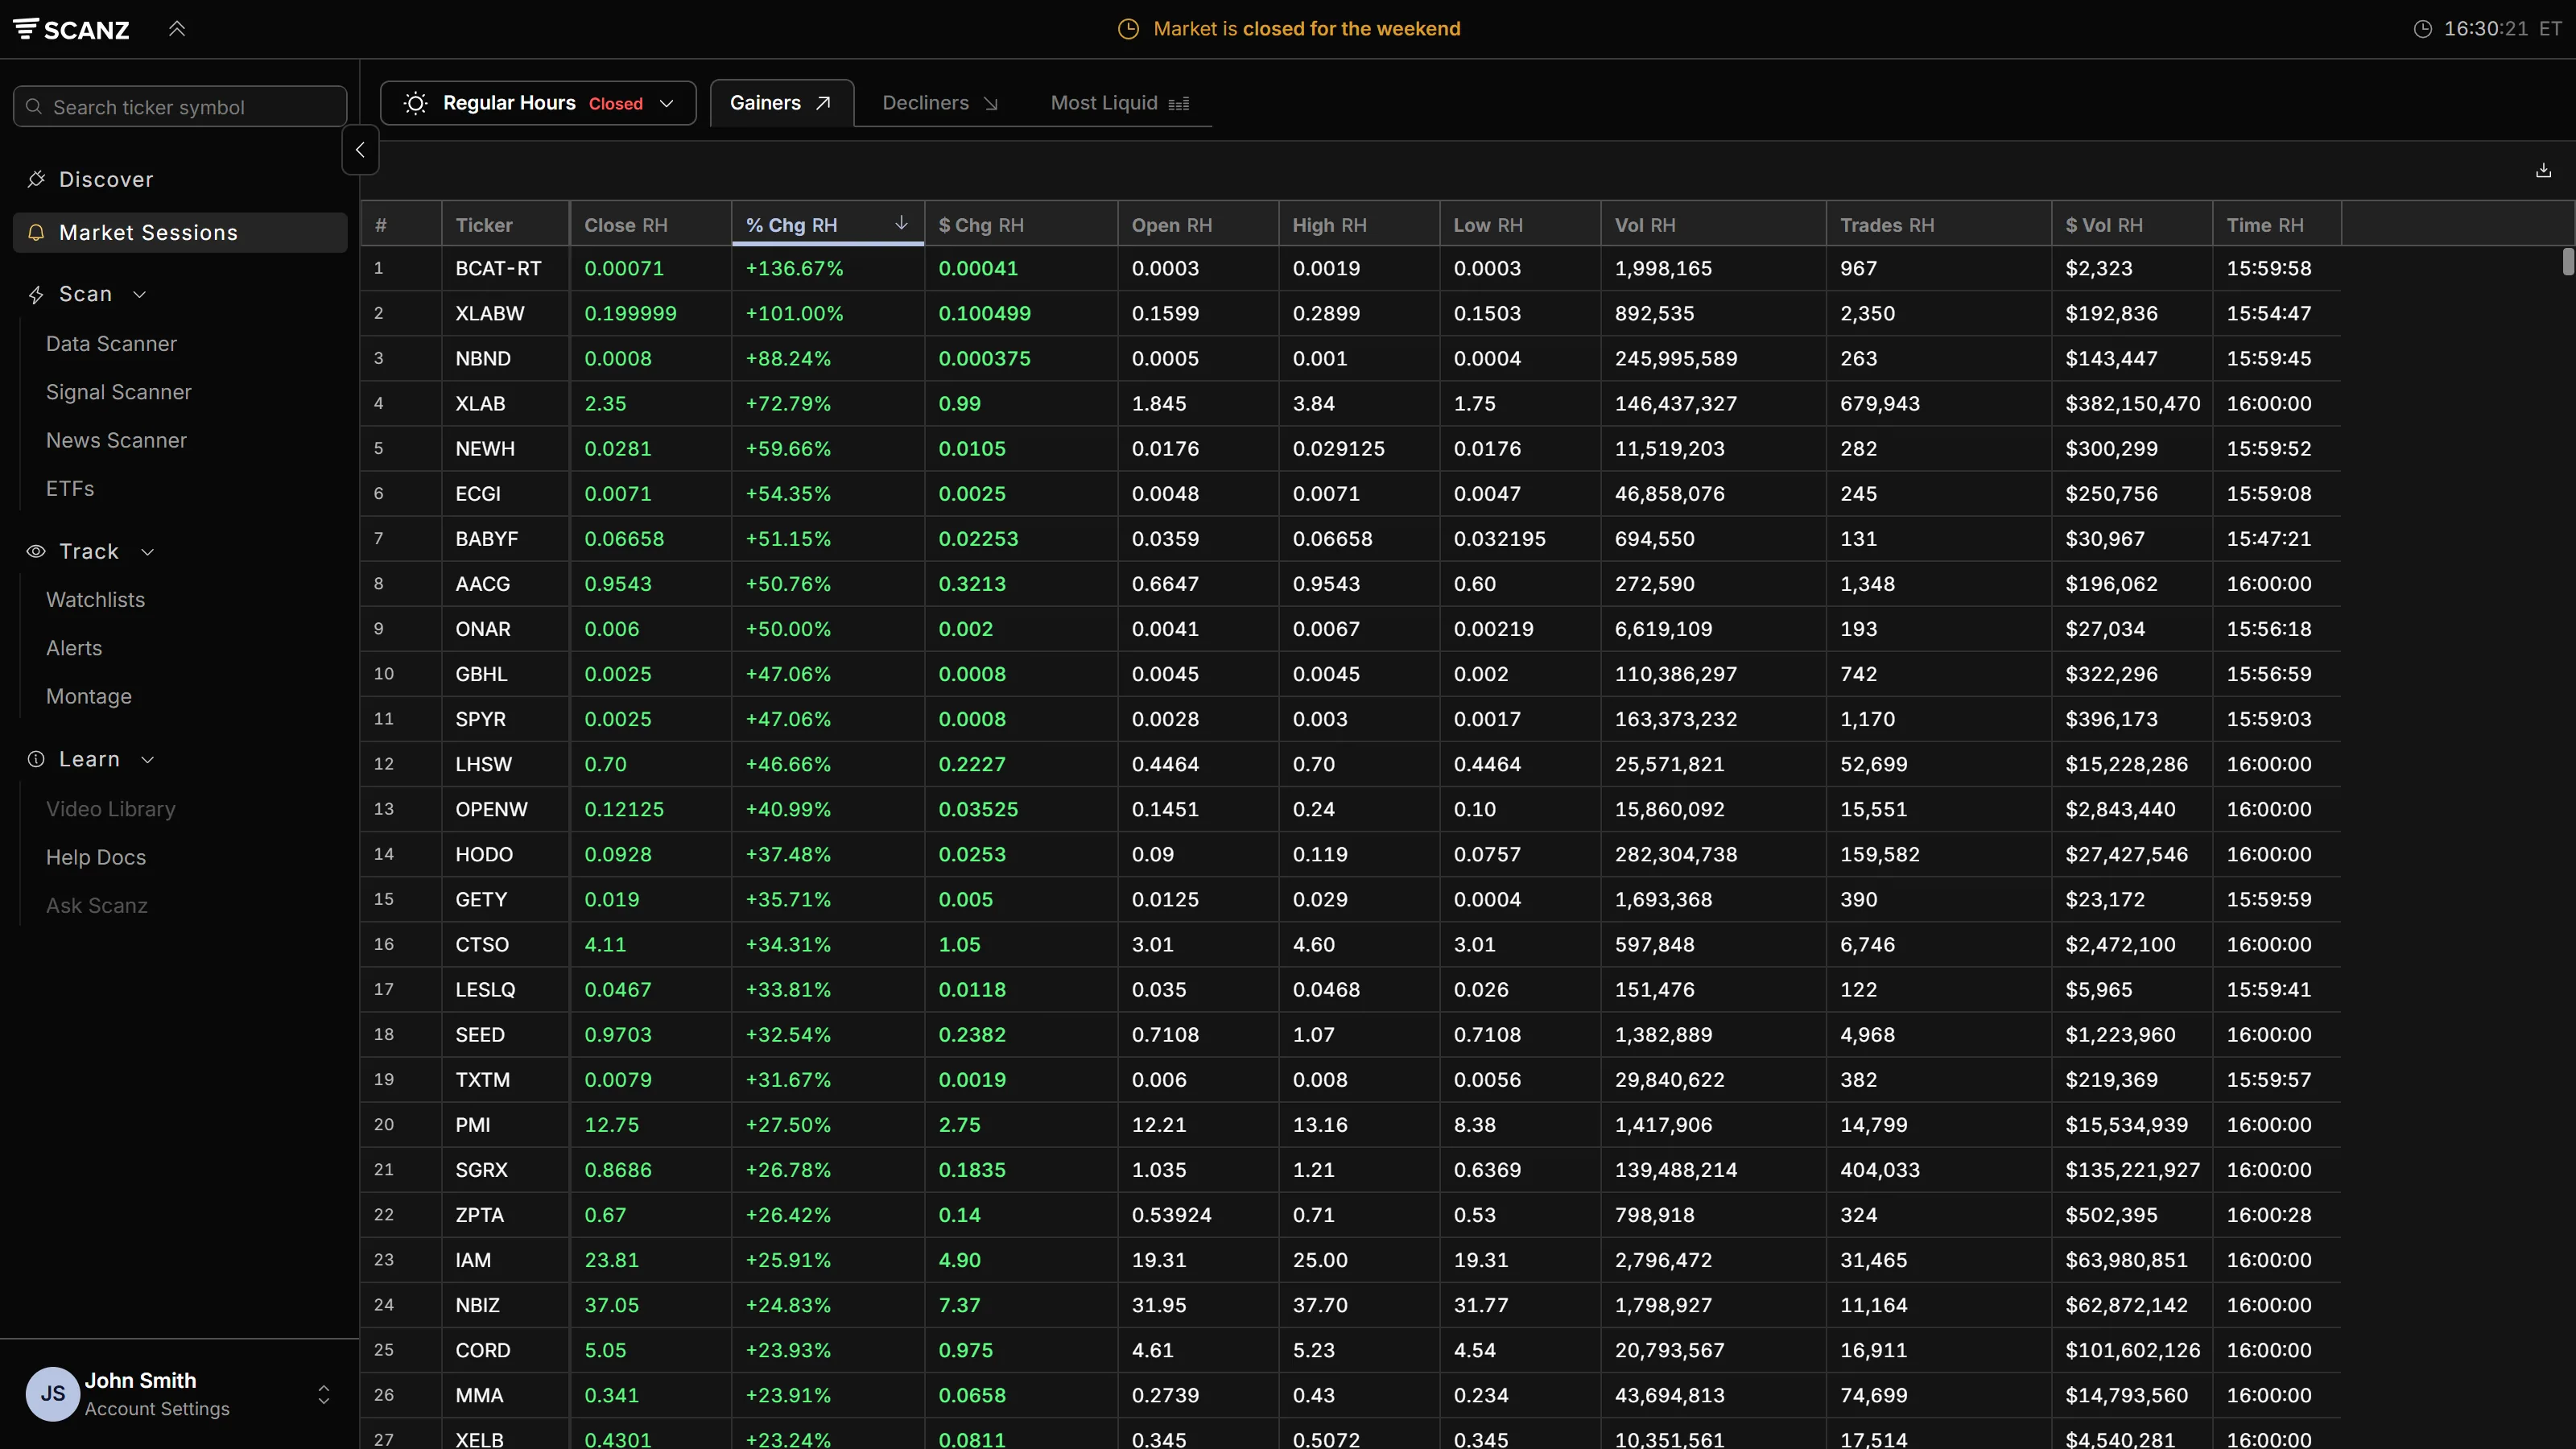Viewport: 2576px width, 1449px height.
Task: Select the NBND ticker
Action: tap(483, 358)
